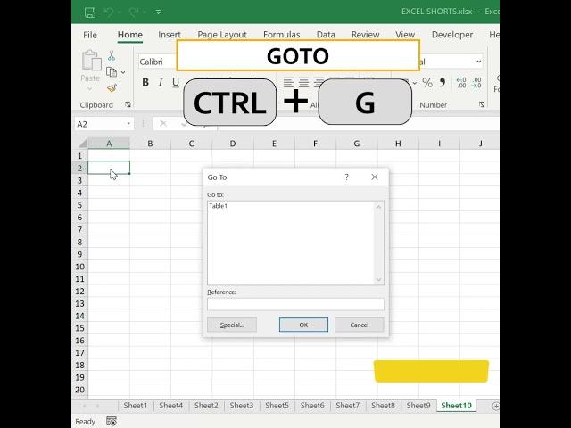
Task: Expand the Name Box dropdown arrow
Action: point(128,124)
